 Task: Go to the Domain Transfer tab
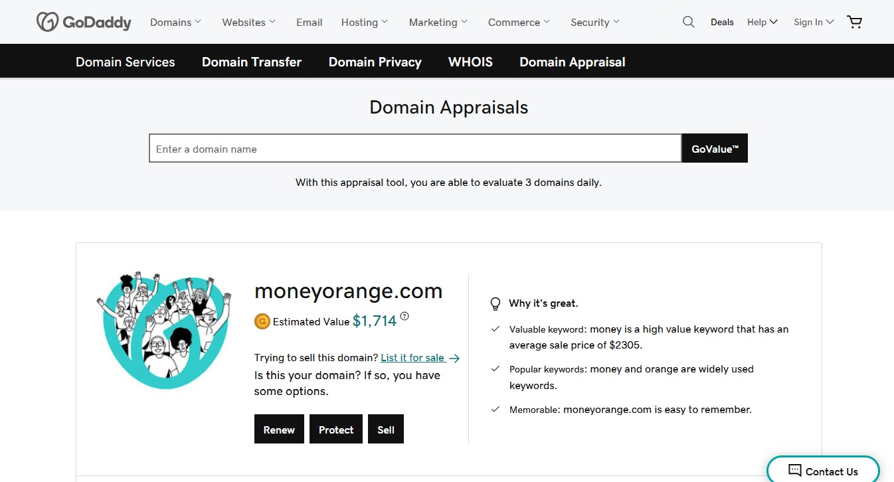[252, 62]
